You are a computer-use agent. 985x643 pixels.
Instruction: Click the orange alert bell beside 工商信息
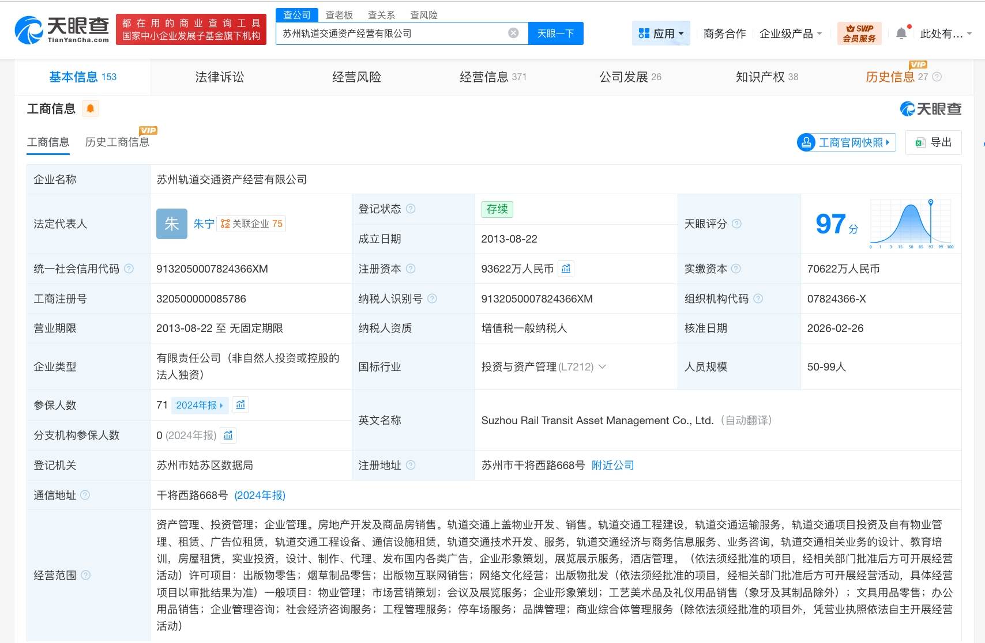click(x=91, y=109)
